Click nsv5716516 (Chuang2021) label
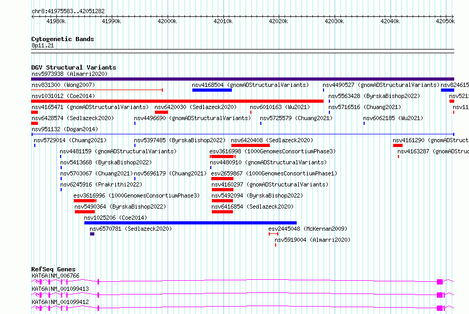This screenshot has height=314, width=469. 365,107
